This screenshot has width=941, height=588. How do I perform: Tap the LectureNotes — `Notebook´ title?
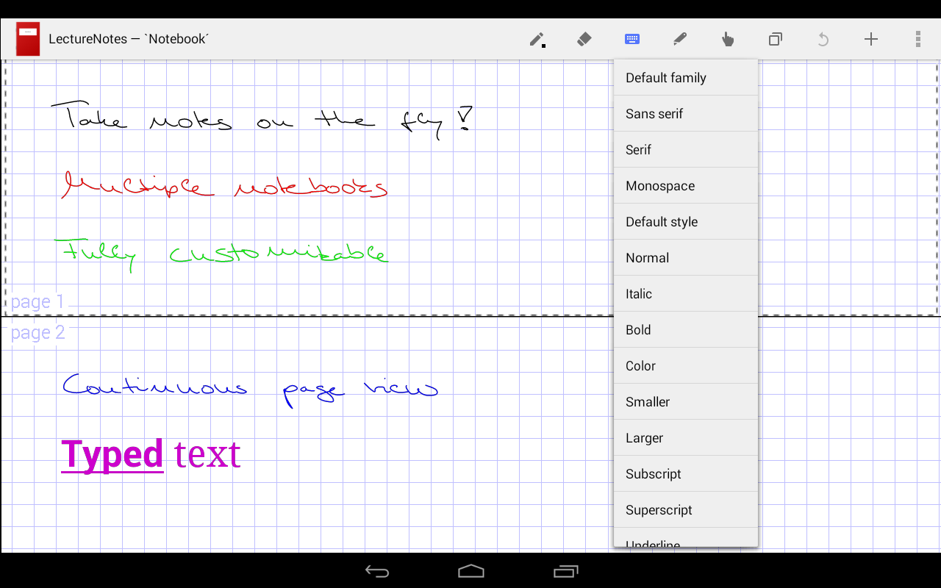pyautogui.click(x=129, y=39)
